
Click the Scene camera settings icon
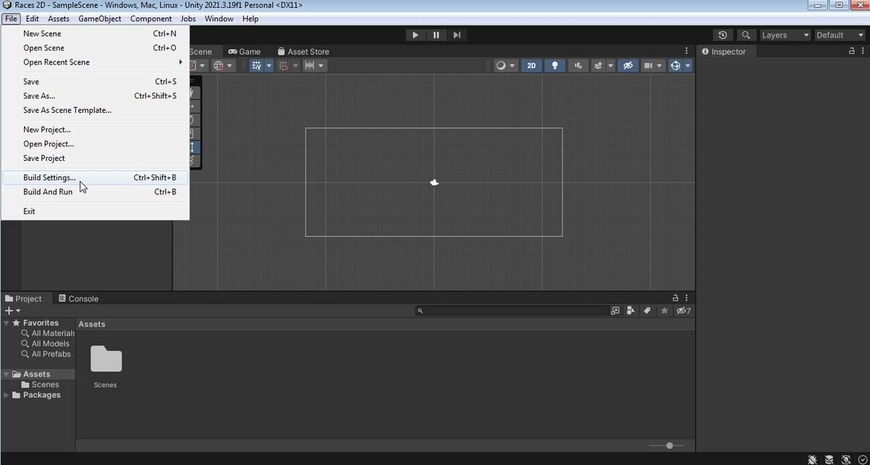click(648, 65)
